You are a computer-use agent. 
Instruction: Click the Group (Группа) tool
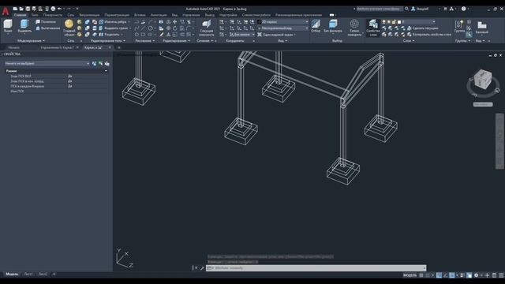[459, 26]
